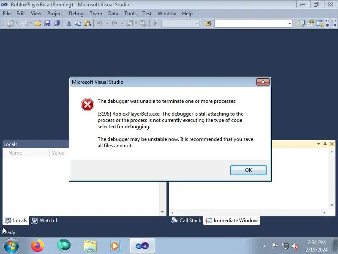The height and width of the screenshot is (254, 338).
Task: Open the Test menu
Action: point(147,14)
